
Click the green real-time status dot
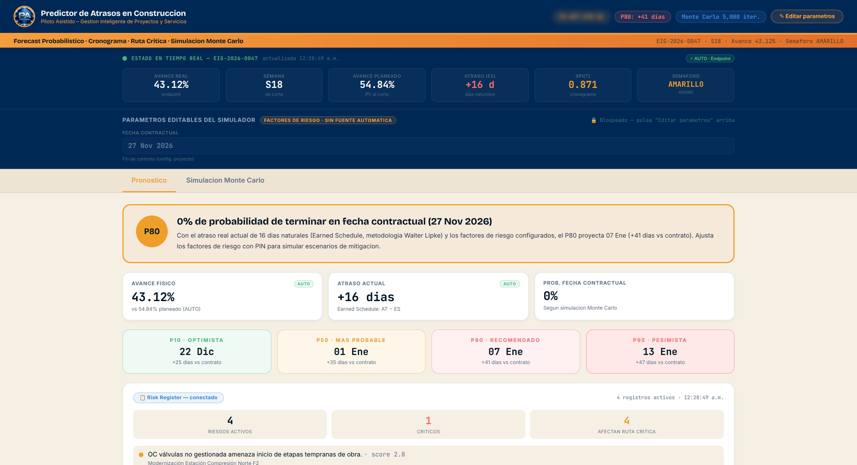click(125, 59)
